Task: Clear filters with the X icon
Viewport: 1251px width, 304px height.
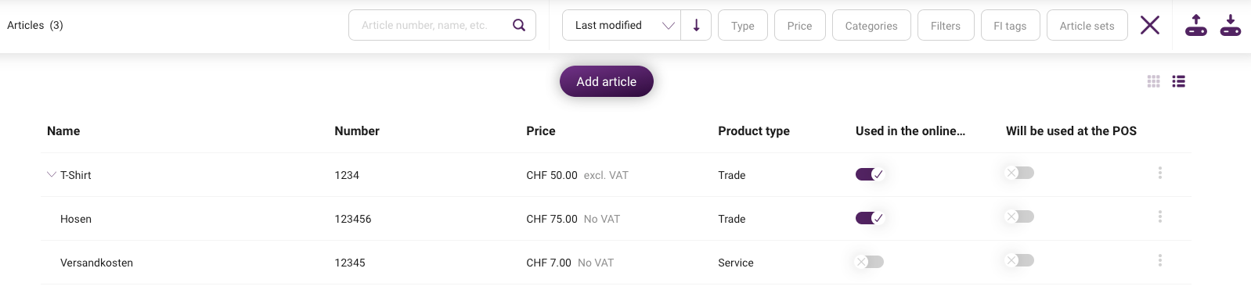Action: (x=1150, y=25)
